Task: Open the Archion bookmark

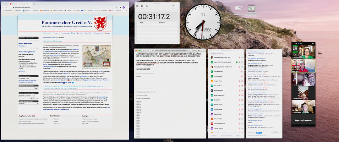Action: [x=26, y=10]
